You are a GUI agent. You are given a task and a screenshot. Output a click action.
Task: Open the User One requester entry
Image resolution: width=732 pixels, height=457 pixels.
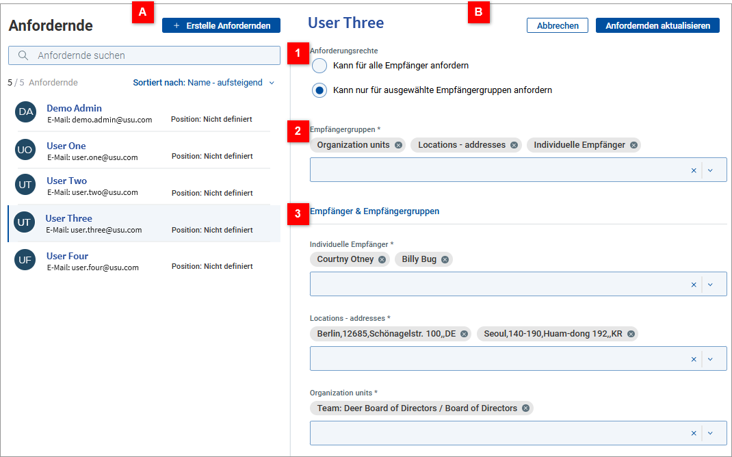pos(144,150)
